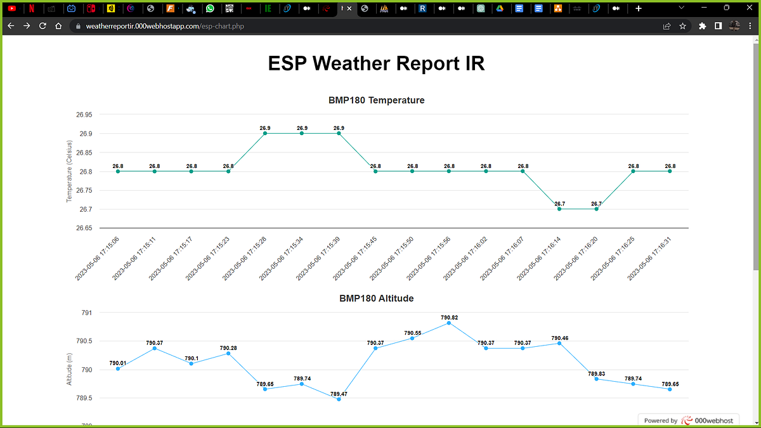Select the Cisco tab in the tab strip
The width and height of the screenshot is (761, 428).
[577, 8]
